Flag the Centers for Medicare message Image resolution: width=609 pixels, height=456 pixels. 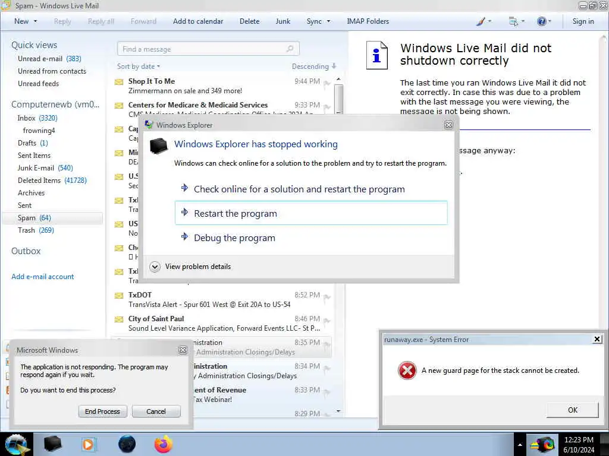[327, 107]
